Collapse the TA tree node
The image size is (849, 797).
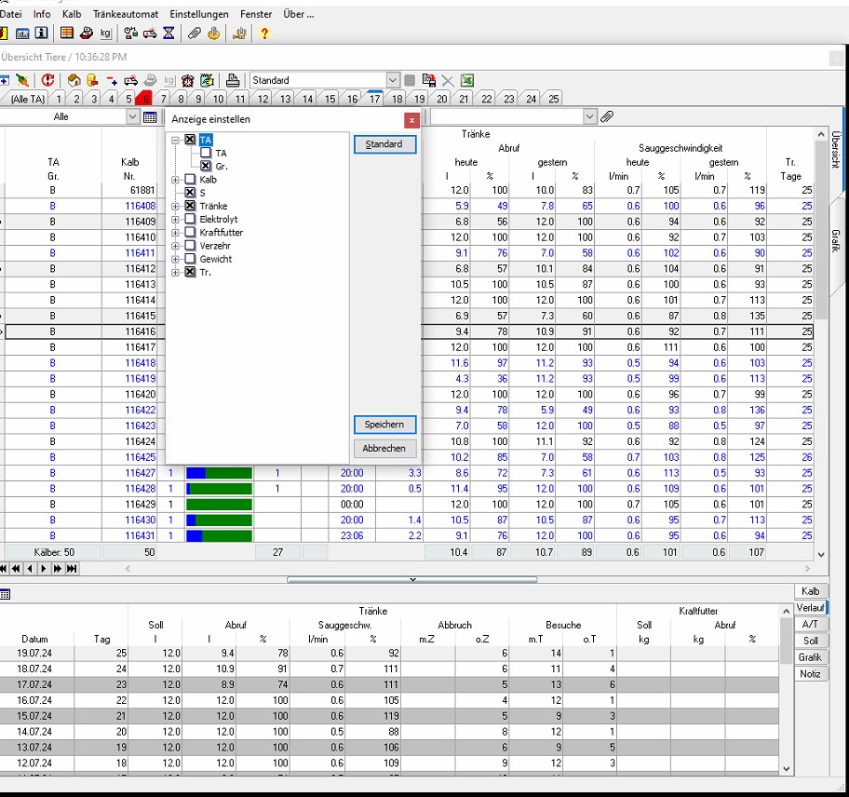point(175,140)
